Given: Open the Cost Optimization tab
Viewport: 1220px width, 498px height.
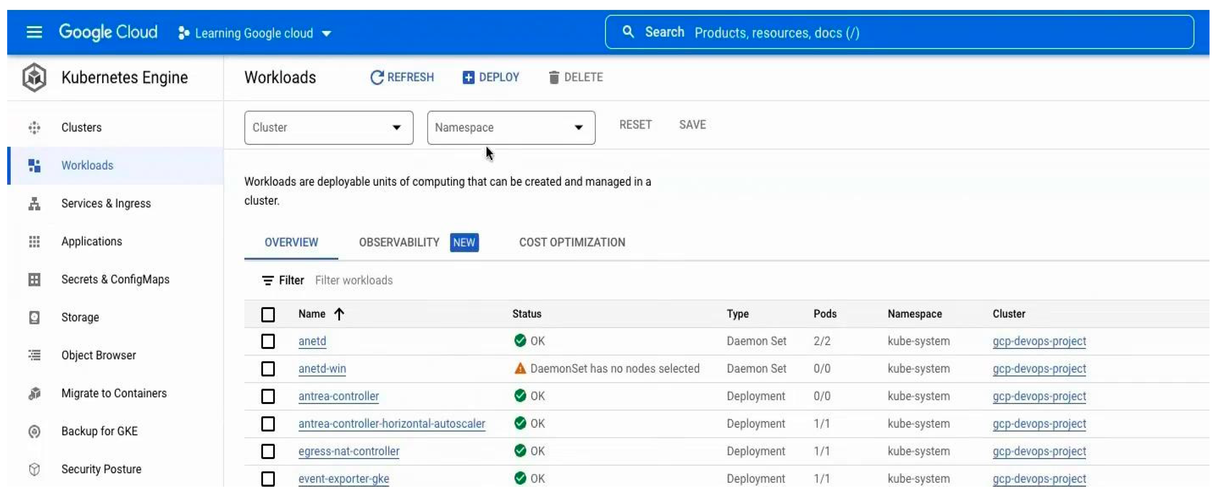Looking at the screenshot, I should click(572, 242).
